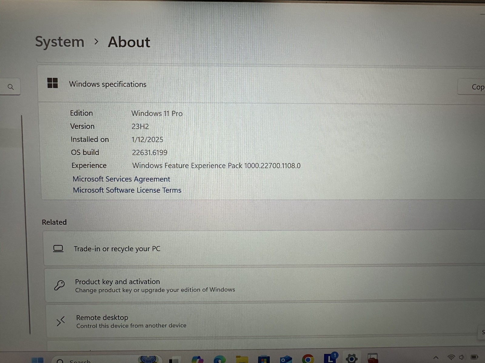The width and height of the screenshot is (485, 363).
Task: Select the version value 23H2
Action: pos(140,126)
